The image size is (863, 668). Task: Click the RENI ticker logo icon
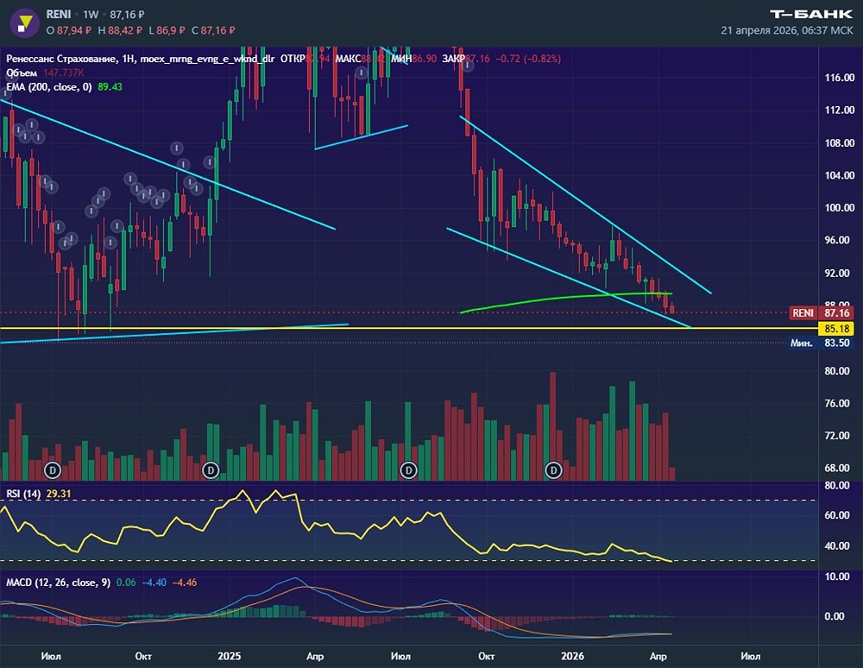(24, 22)
